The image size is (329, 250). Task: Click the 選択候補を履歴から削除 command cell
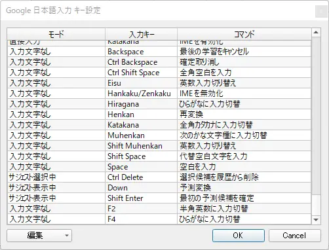pos(244,177)
